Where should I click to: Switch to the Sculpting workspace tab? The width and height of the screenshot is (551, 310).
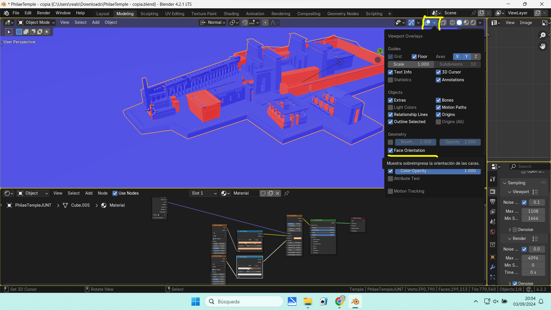click(149, 14)
